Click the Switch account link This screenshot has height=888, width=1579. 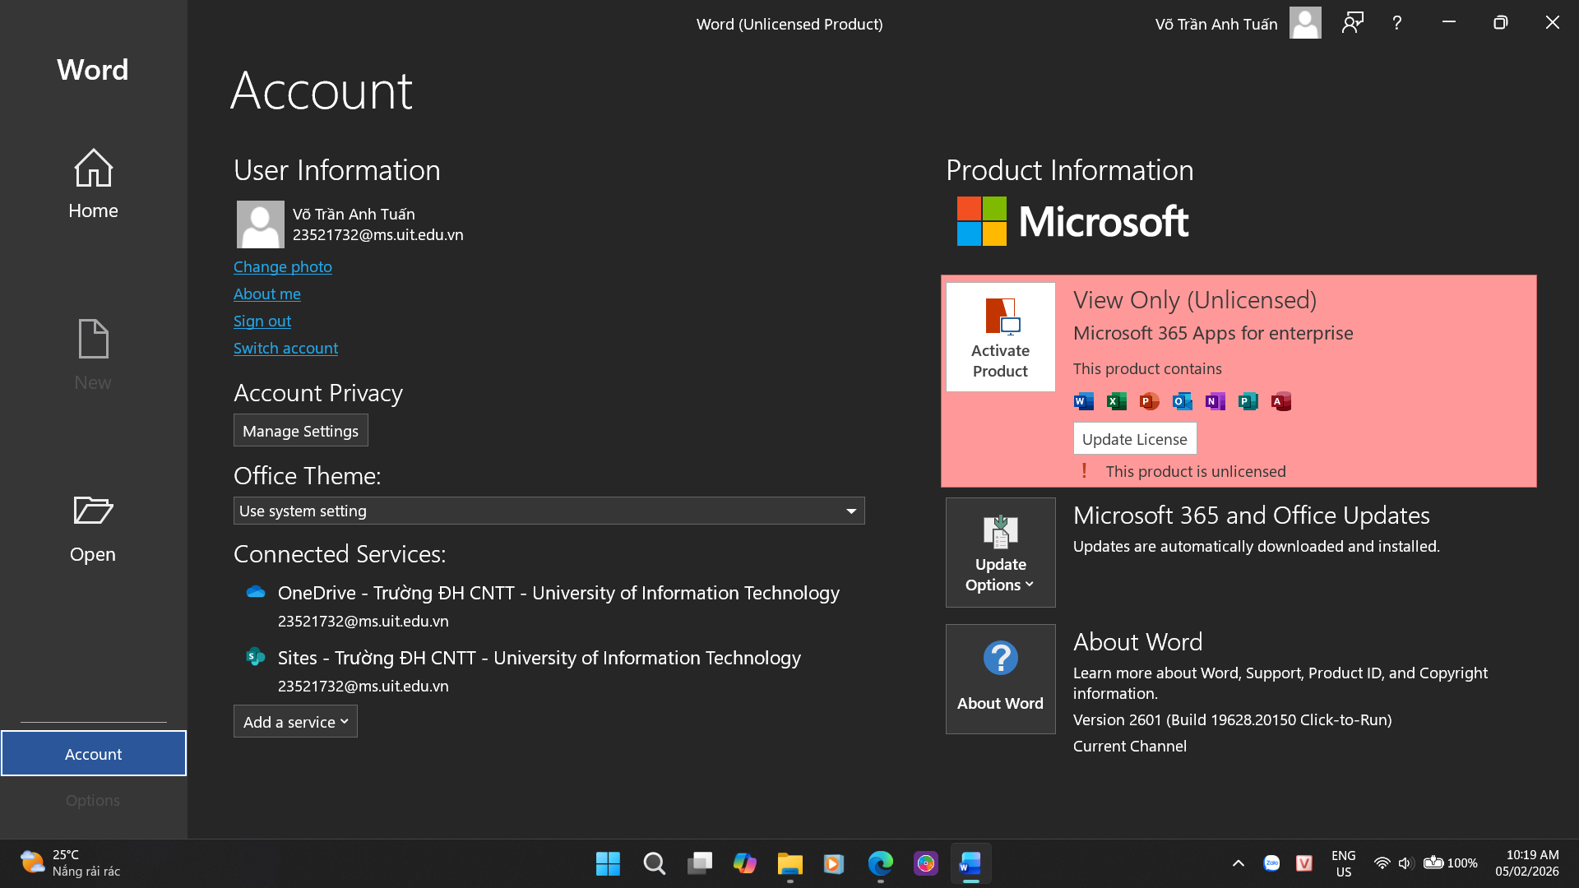[x=285, y=348]
